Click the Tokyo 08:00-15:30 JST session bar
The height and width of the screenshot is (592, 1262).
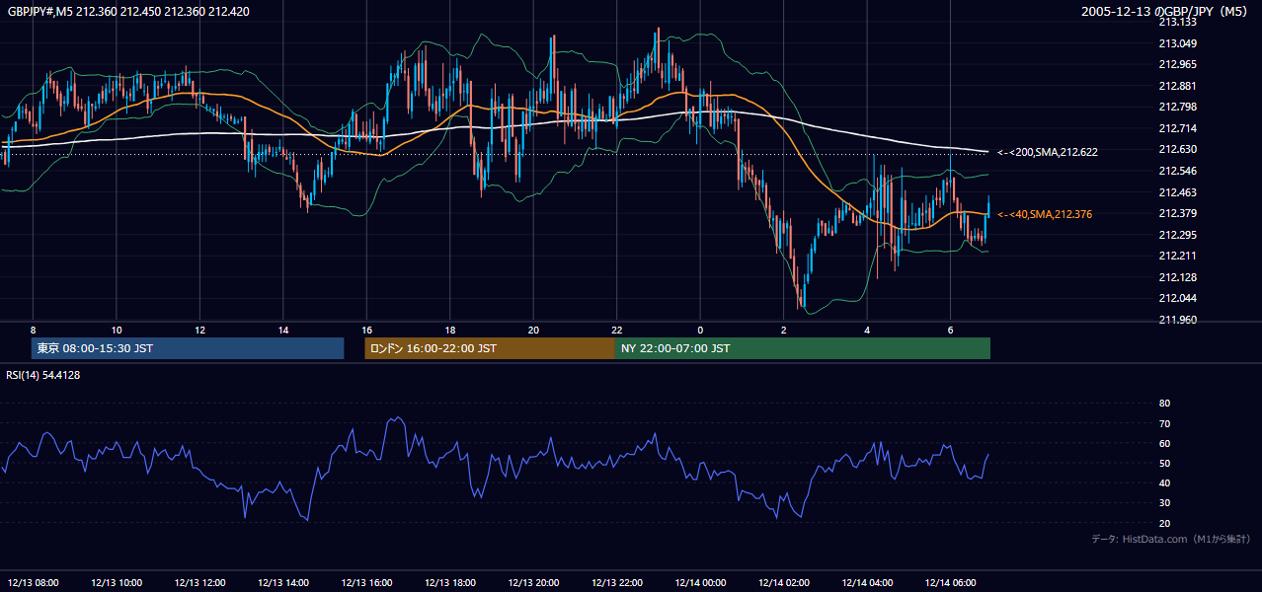point(188,348)
